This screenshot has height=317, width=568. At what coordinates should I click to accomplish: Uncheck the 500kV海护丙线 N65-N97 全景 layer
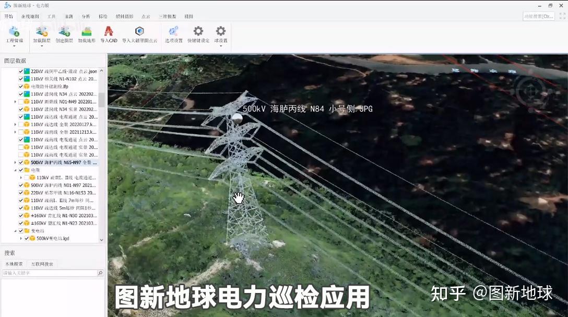pyautogui.click(x=20, y=162)
